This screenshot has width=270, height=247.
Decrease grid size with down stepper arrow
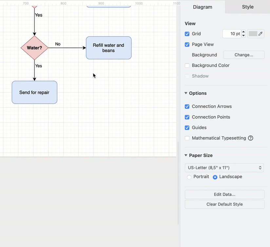click(x=243, y=36)
